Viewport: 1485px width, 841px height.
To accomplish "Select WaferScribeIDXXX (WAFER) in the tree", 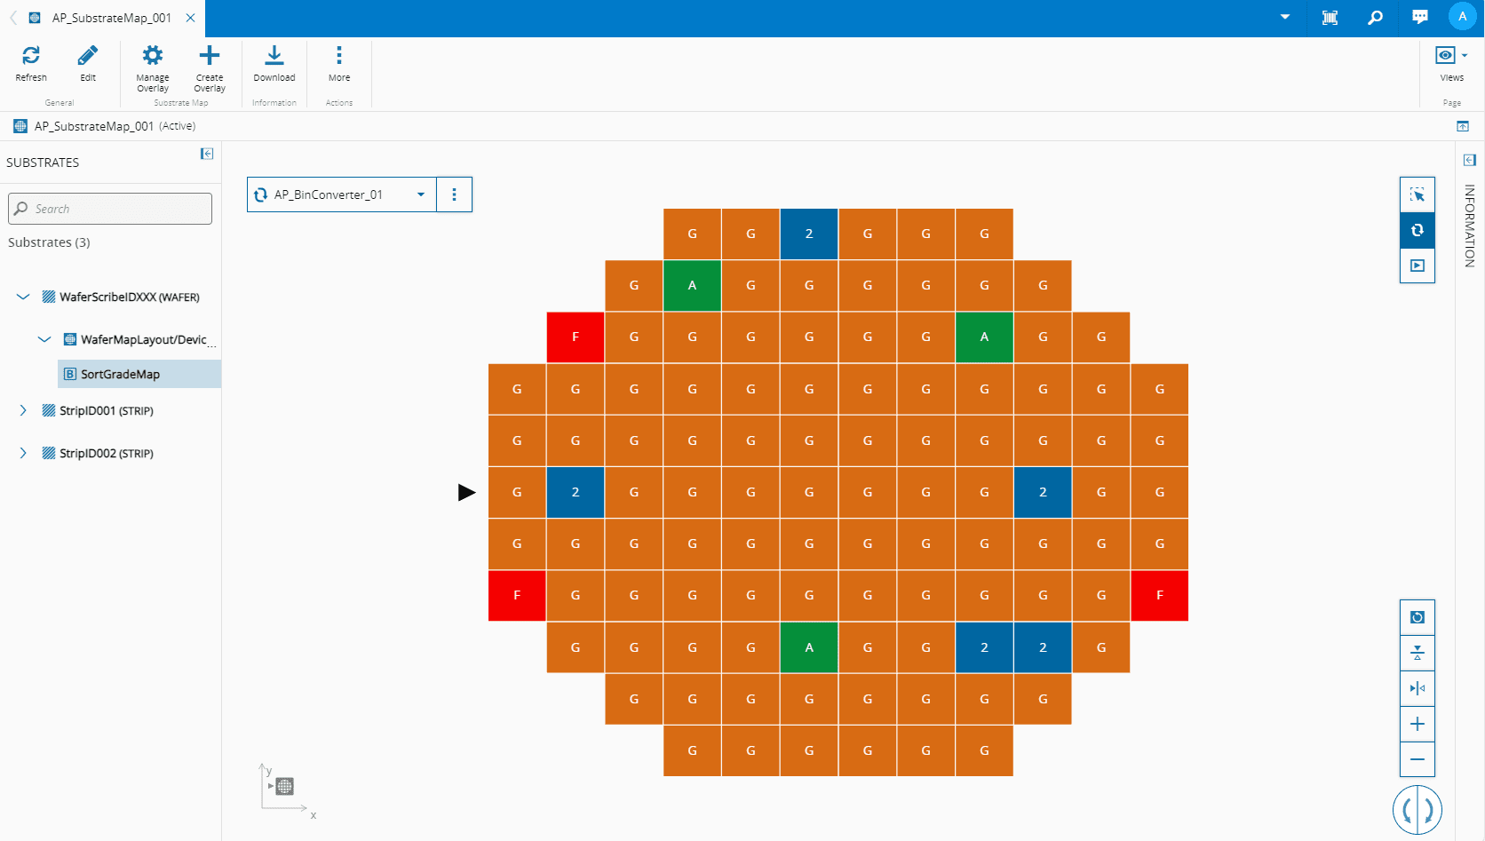I will tap(130, 298).
